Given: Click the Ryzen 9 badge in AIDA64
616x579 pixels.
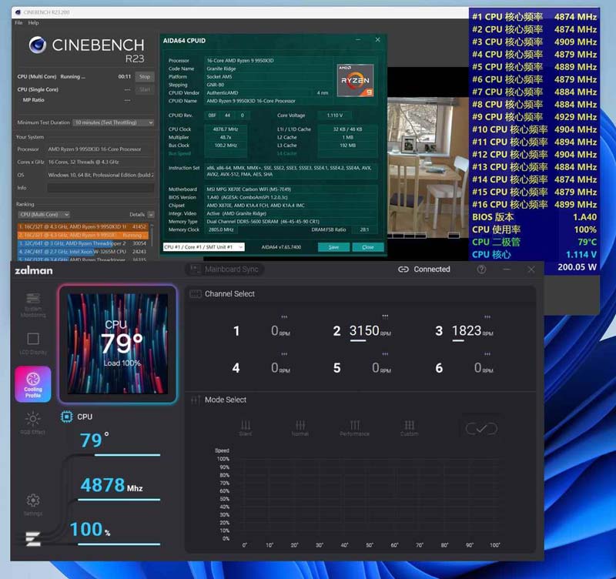Looking at the screenshot, I should coord(355,80).
